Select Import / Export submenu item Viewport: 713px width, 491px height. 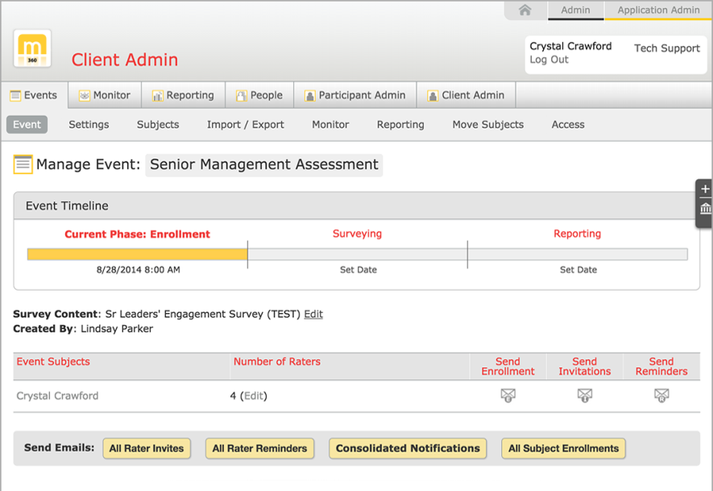click(x=245, y=125)
